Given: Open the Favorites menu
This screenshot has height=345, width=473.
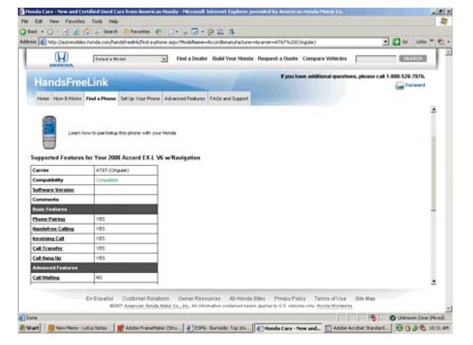Looking at the screenshot, I should pos(75,22).
